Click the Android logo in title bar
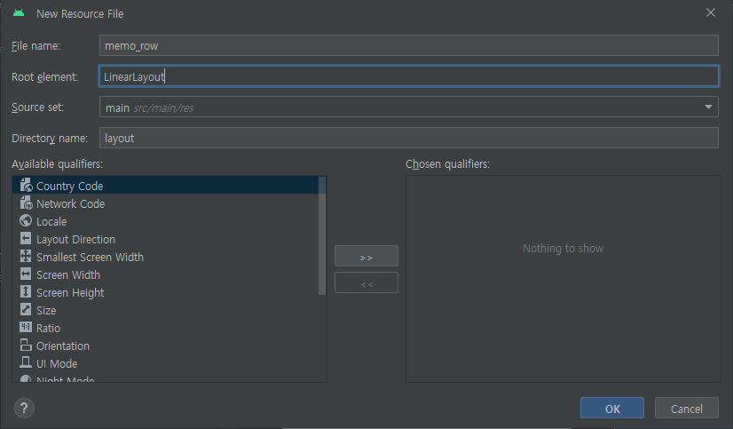733x429 pixels. click(x=19, y=13)
